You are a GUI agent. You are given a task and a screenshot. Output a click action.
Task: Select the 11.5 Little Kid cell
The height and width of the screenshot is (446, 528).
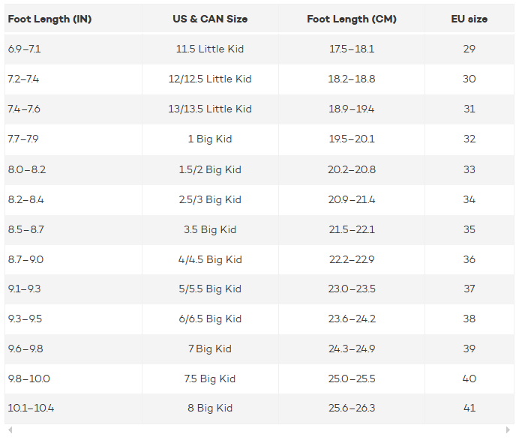(x=210, y=49)
